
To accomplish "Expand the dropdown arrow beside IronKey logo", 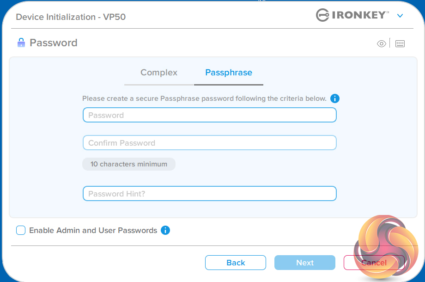I will click(x=400, y=16).
